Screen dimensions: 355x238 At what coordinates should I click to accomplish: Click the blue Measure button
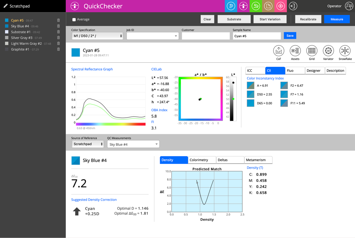point(337,19)
